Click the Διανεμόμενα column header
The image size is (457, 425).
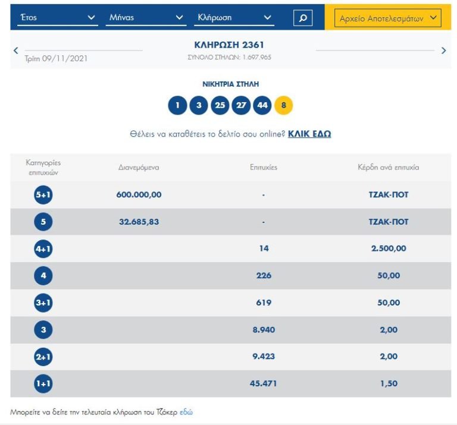tap(139, 168)
